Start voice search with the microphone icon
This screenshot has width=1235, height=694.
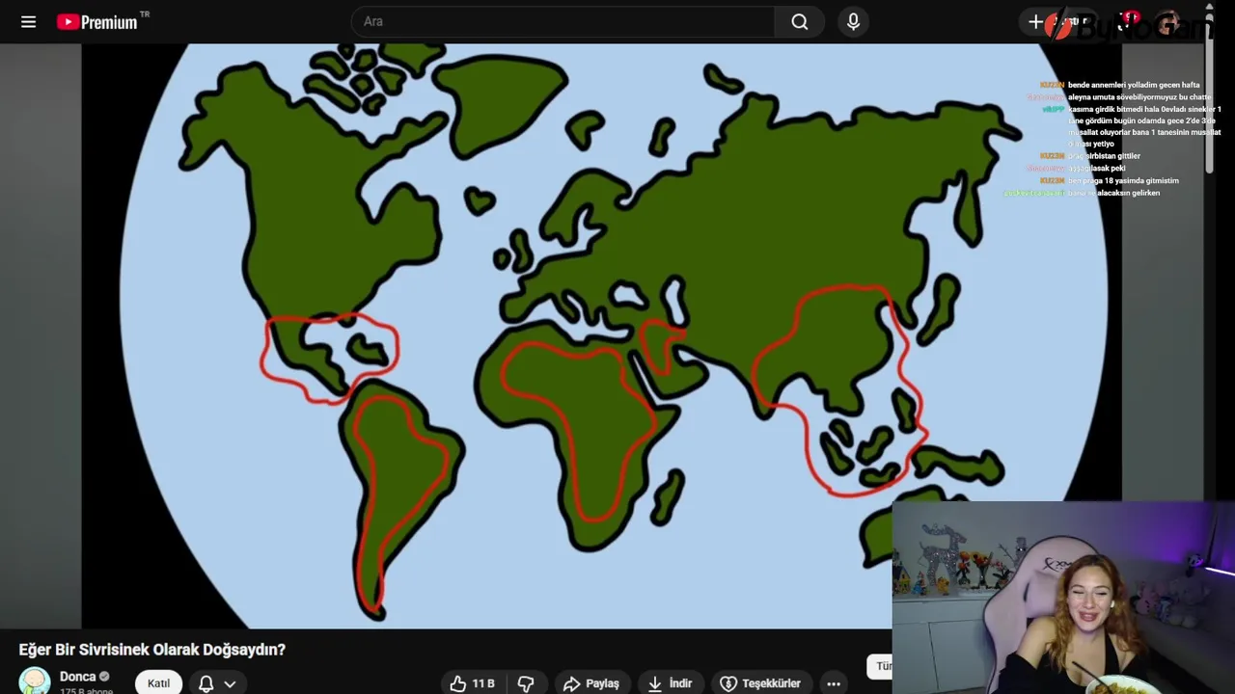(853, 21)
